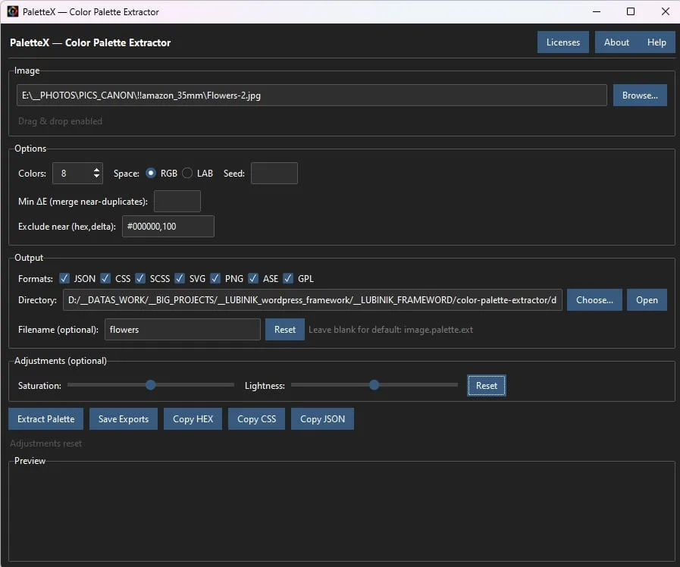Click the Seed input field
Image resolution: width=680 pixels, height=567 pixels.
pos(274,174)
